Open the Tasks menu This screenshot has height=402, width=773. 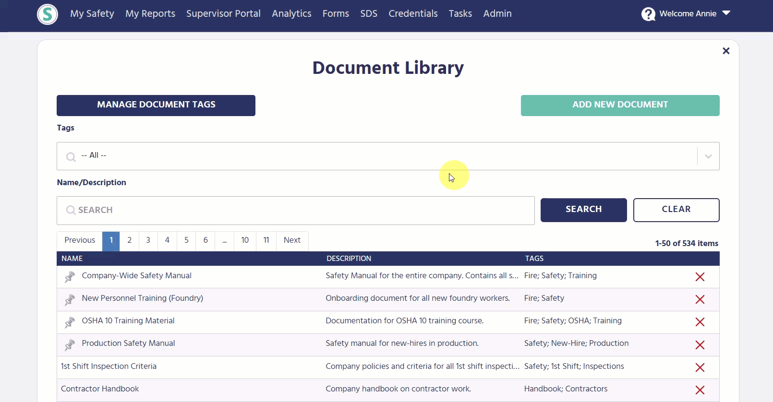(x=460, y=13)
